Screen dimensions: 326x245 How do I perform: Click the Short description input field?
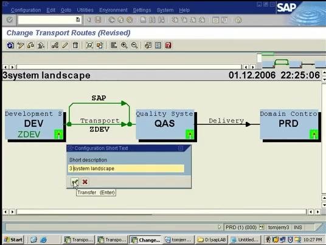(126, 168)
